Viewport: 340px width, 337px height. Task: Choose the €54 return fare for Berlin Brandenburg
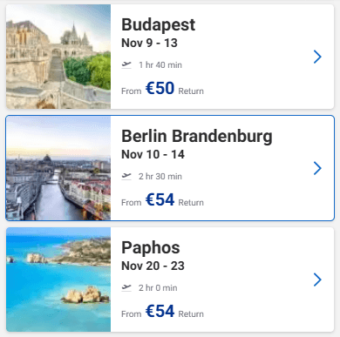(162, 199)
